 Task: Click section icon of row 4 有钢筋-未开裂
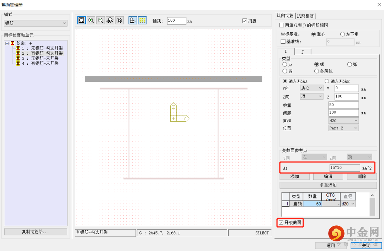tap(18, 63)
